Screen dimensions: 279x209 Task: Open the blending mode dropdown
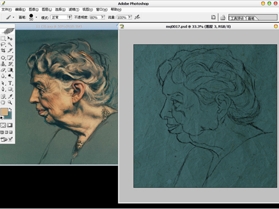pyautogui.click(x=61, y=17)
